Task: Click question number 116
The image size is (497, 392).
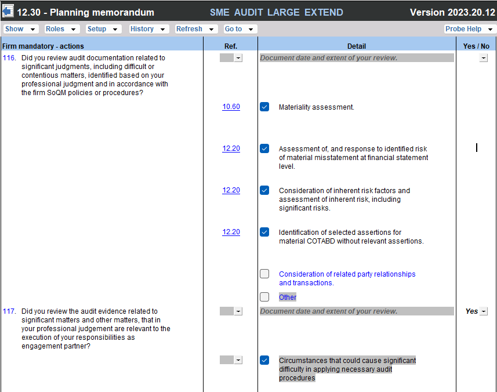Action: [9, 58]
